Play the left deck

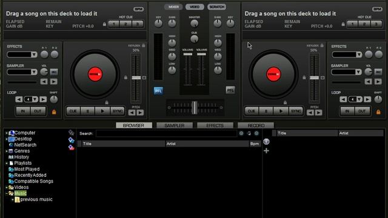pos(102,111)
